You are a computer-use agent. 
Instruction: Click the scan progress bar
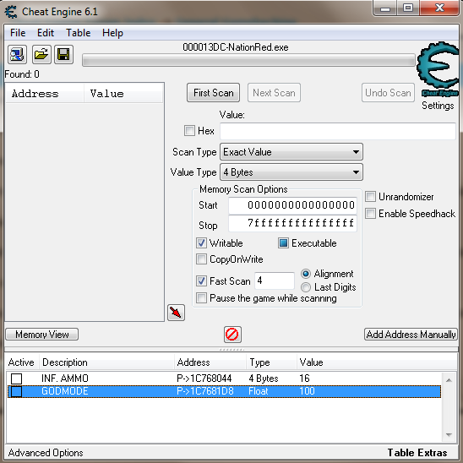pos(248,60)
